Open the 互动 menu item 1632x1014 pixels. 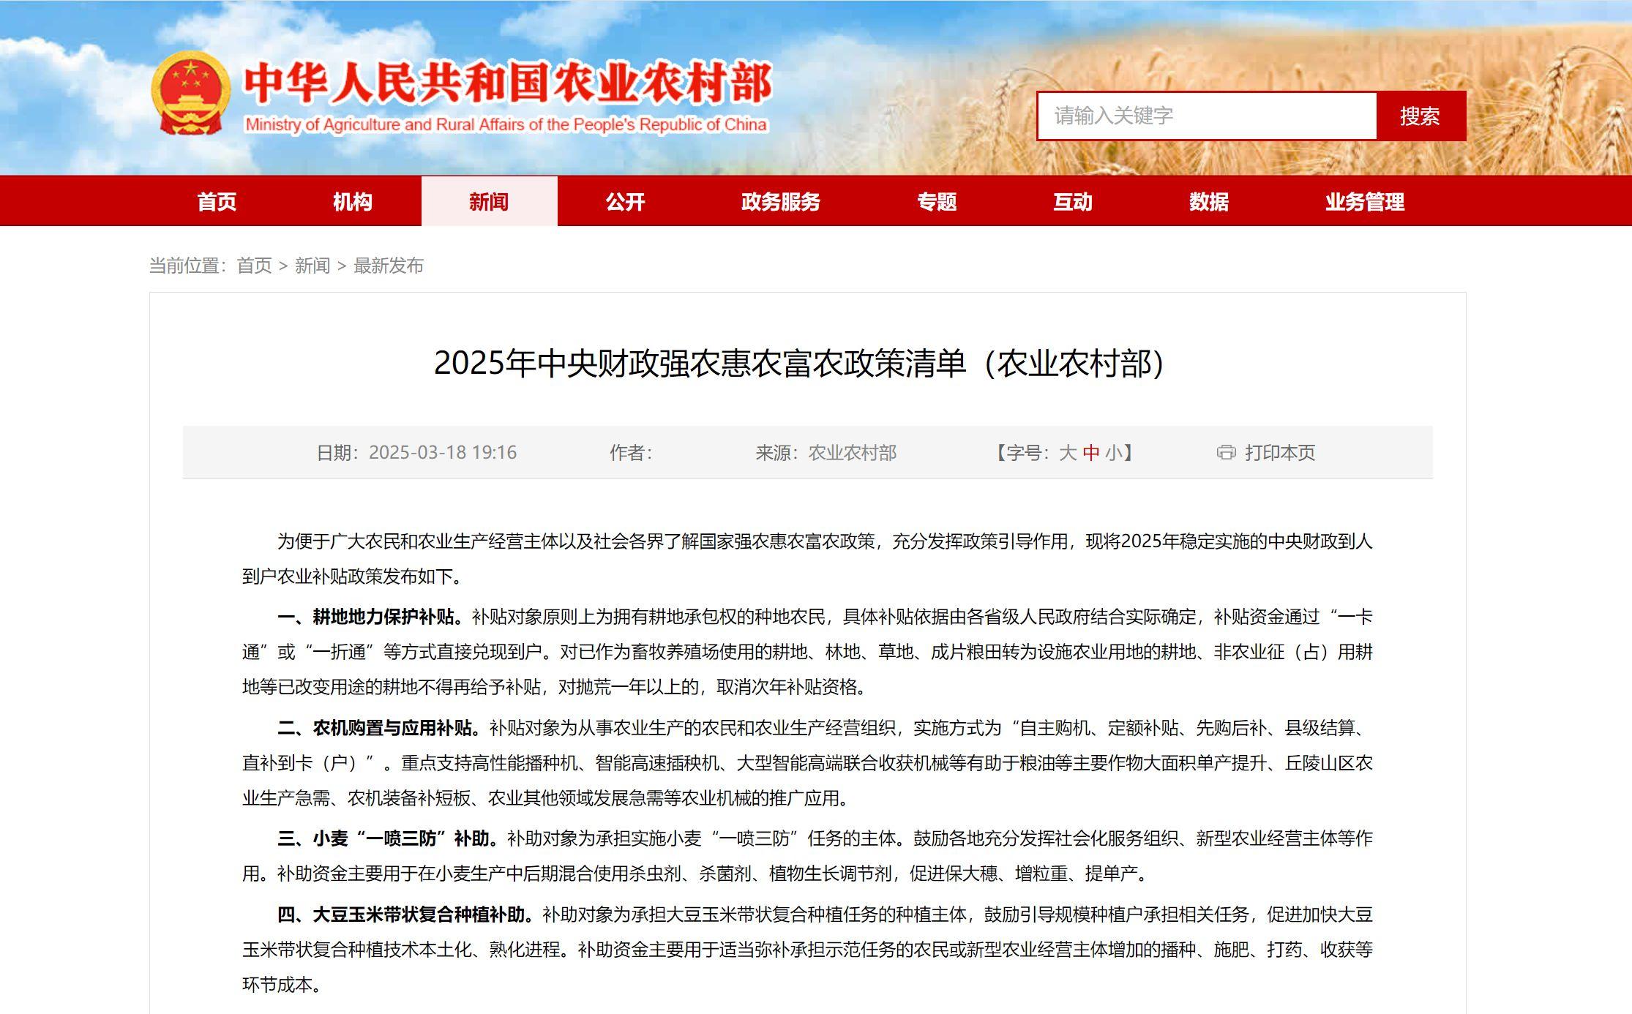coord(1074,202)
